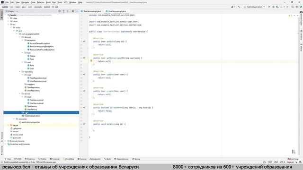Click the CRLF line separator in status bar

[x=276, y=162]
